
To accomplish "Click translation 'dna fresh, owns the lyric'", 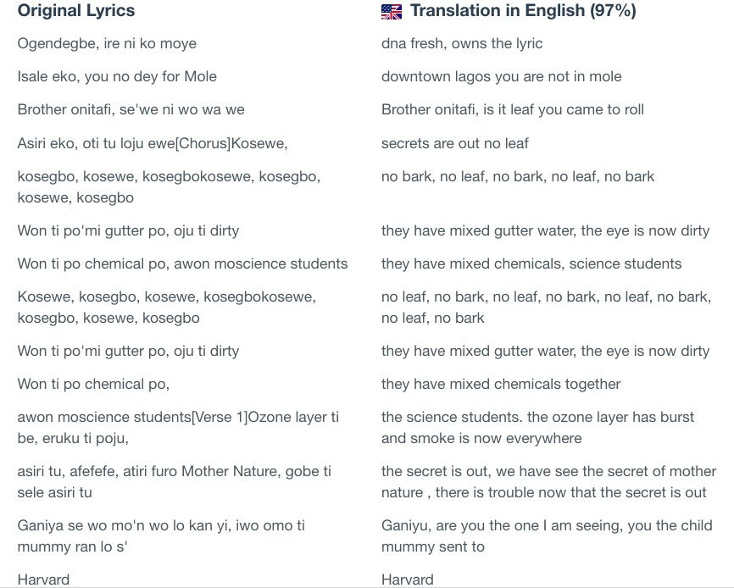I will (462, 43).
